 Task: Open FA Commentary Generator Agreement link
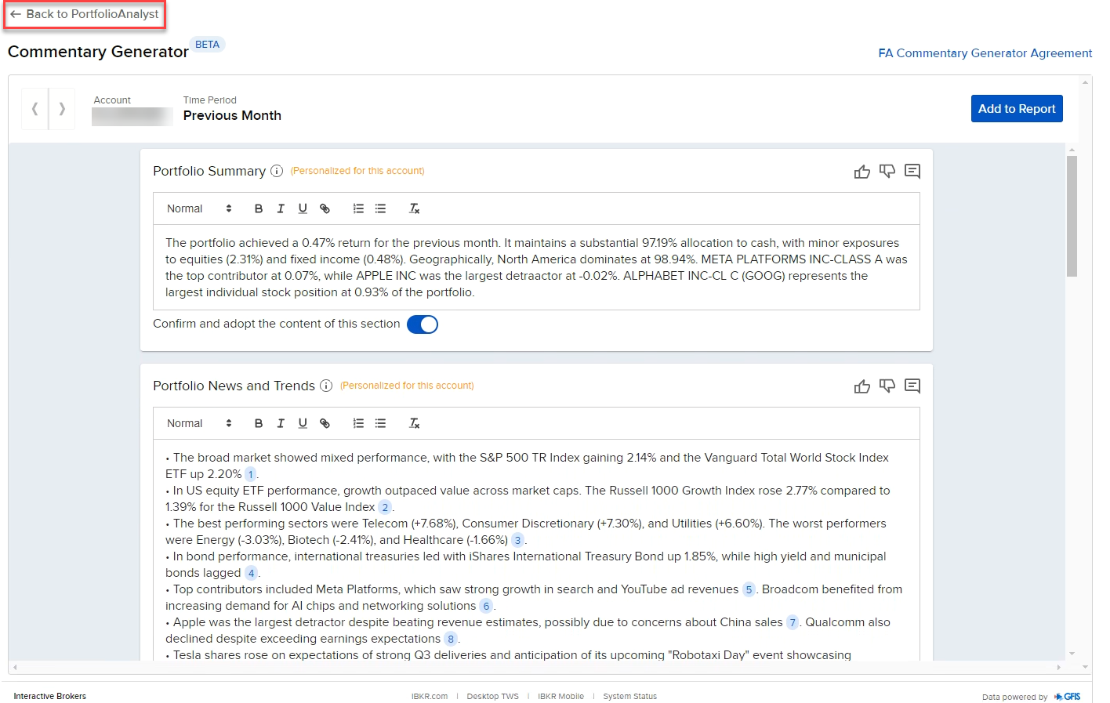(x=985, y=53)
